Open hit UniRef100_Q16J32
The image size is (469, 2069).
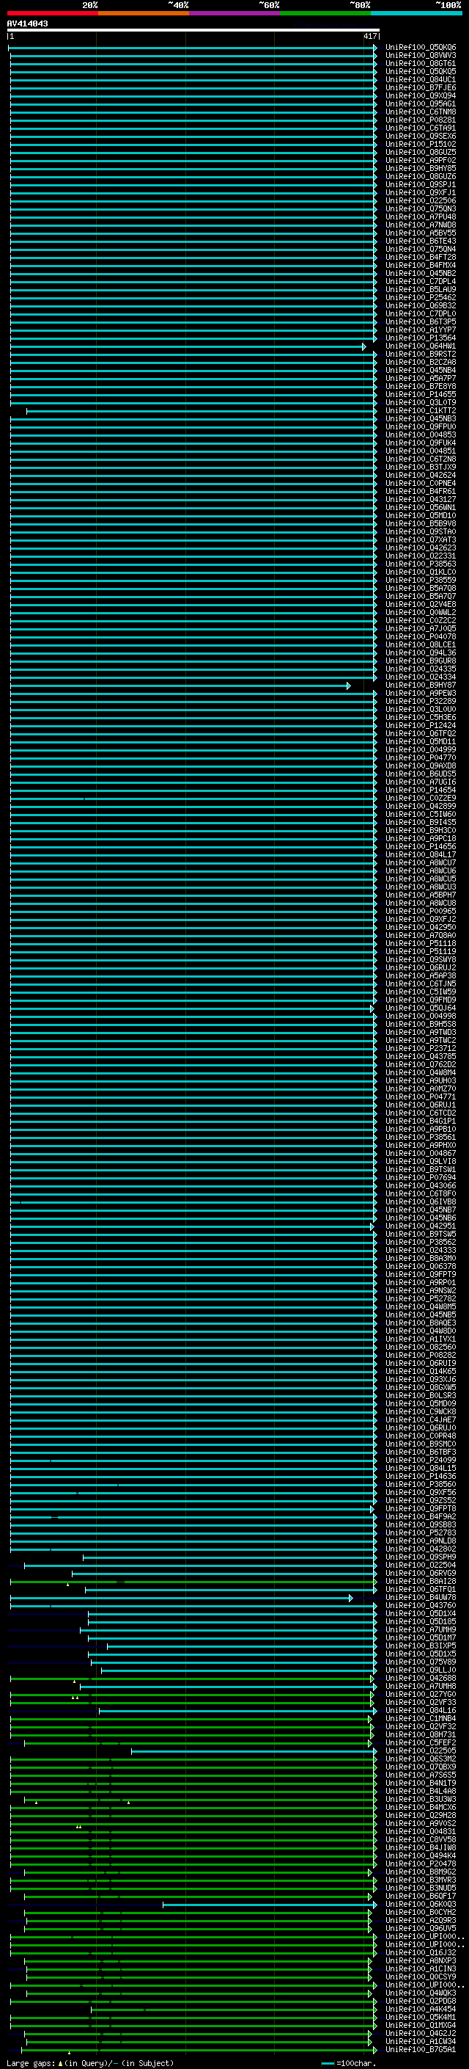click(x=420, y=1953)
